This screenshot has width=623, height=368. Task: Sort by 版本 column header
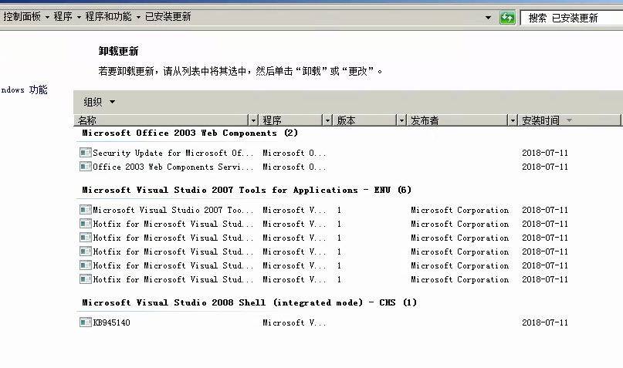(x=364, y=120)
